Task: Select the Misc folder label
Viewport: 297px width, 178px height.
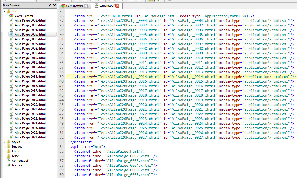Action: pos(15,156)
